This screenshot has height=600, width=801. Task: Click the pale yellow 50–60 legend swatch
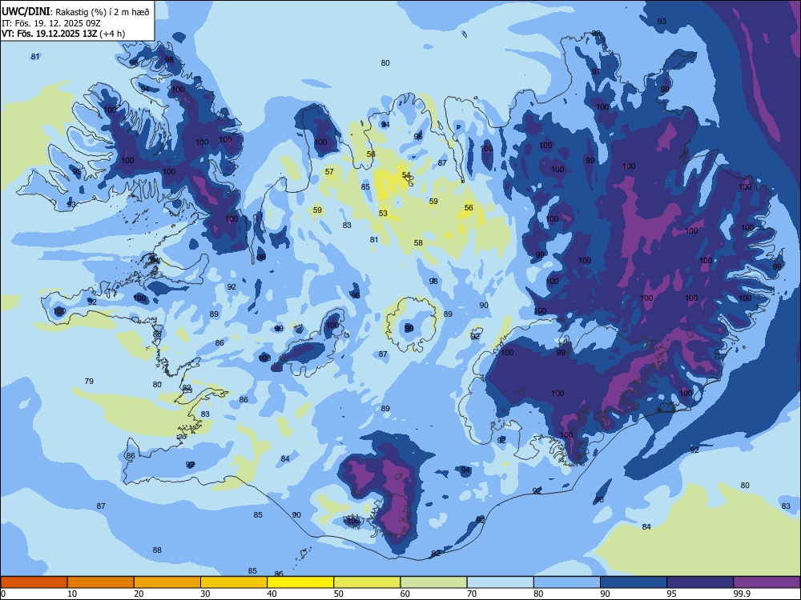click(367, 582)
